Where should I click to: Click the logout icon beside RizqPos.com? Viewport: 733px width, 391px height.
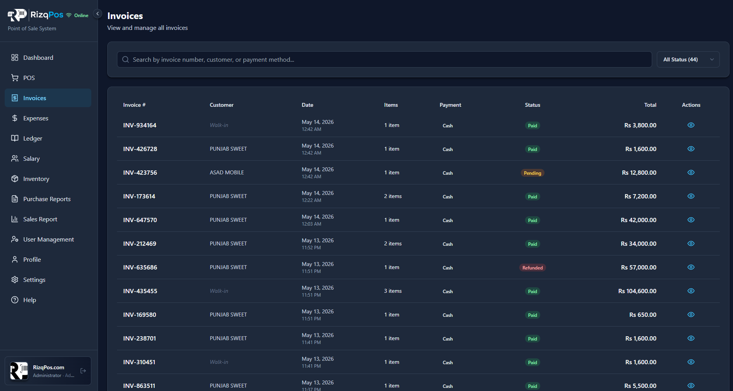[83, 371]
